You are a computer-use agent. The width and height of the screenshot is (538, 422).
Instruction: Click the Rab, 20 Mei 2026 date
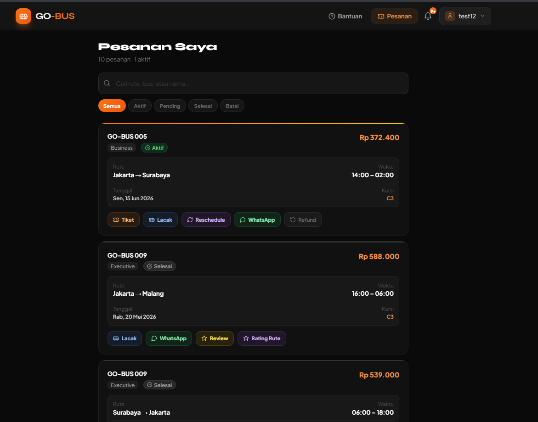[135, 317]
